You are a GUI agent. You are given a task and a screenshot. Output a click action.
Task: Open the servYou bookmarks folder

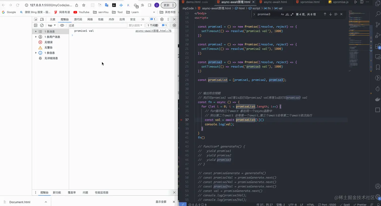(101, 12)
